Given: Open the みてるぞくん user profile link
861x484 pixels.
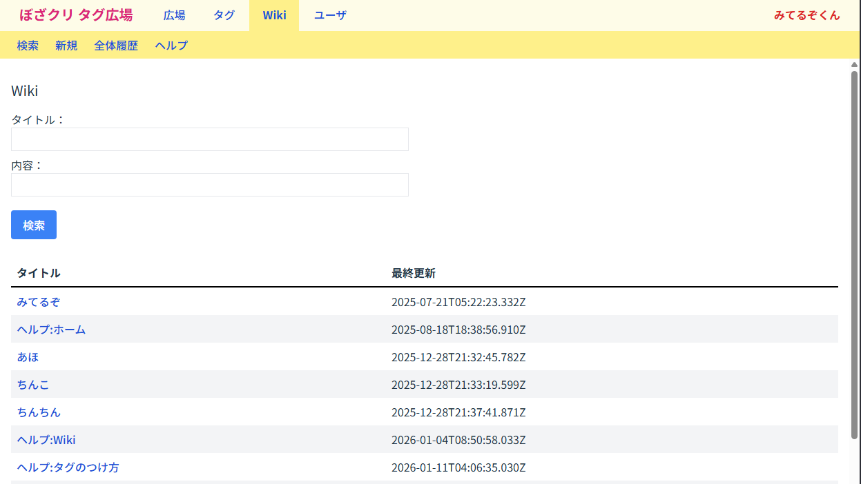Looking at the screenshot, I should point(806,15).
